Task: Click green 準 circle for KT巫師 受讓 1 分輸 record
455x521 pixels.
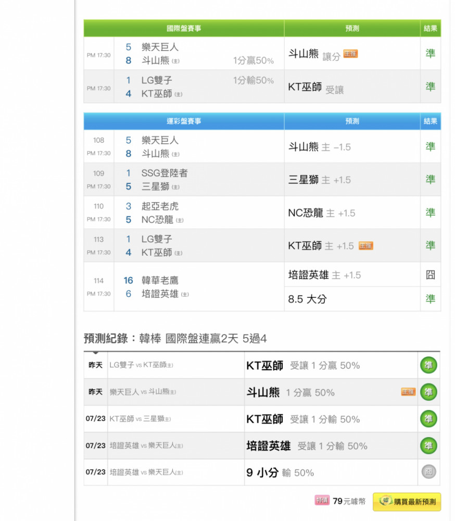Action: point(428,419)
